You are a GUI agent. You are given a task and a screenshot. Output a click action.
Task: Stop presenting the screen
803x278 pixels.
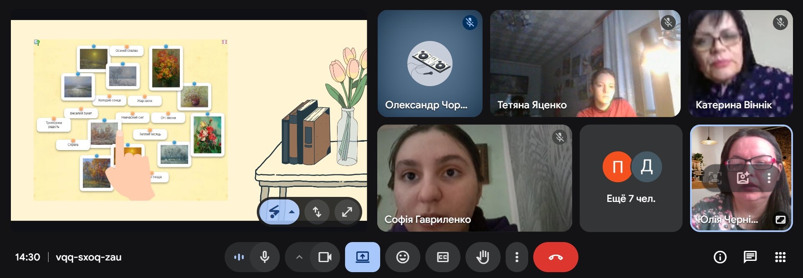click(362, 257)
